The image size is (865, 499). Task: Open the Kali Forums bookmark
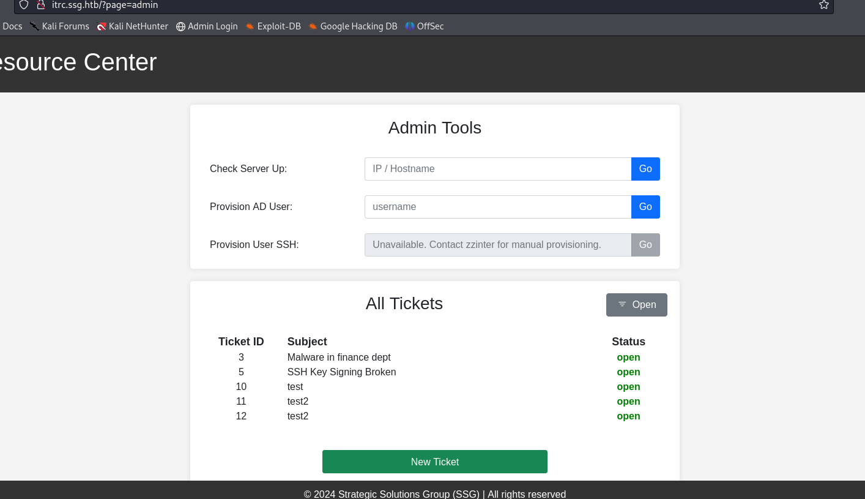(x=59, y=26)
